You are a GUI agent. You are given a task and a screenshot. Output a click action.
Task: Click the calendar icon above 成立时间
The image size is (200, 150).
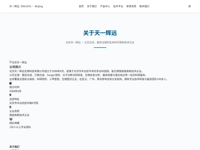click(x=10, y=83)
